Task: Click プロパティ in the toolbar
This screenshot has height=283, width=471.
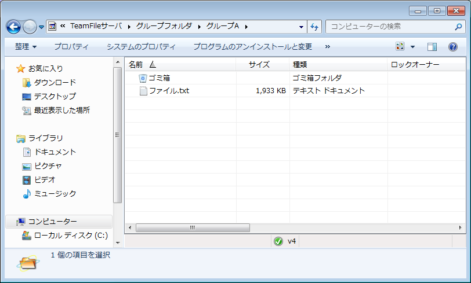Action: point(71,46)
